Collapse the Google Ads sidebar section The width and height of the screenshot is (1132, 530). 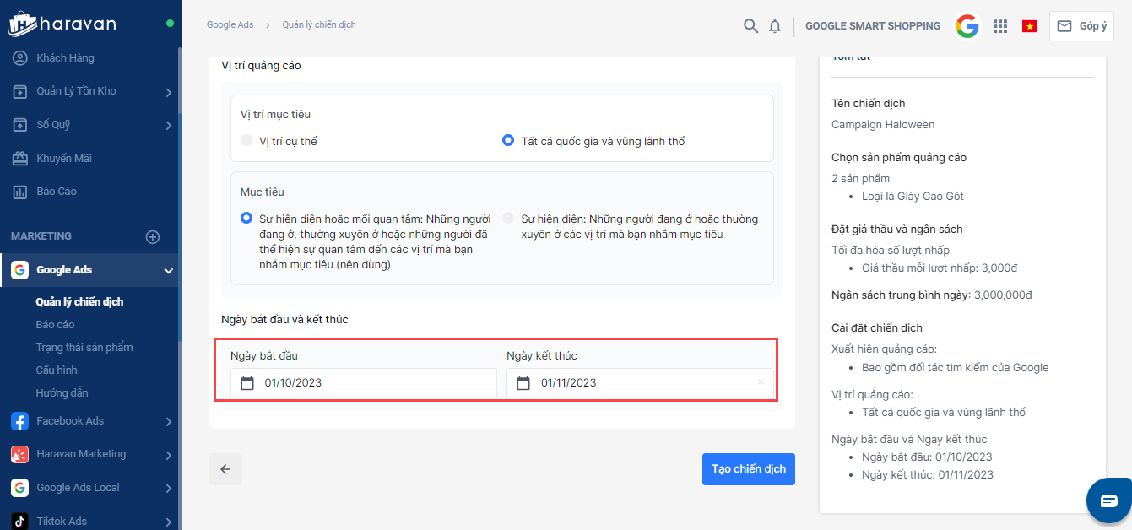point(168,271)
